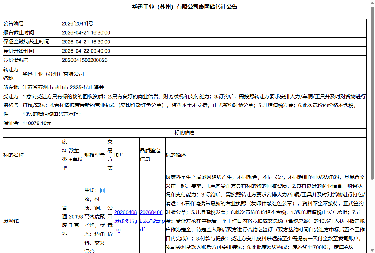Click the 公告编号 label cell
This screenshot has height=253, width=375.
click(x=32, y=23)
